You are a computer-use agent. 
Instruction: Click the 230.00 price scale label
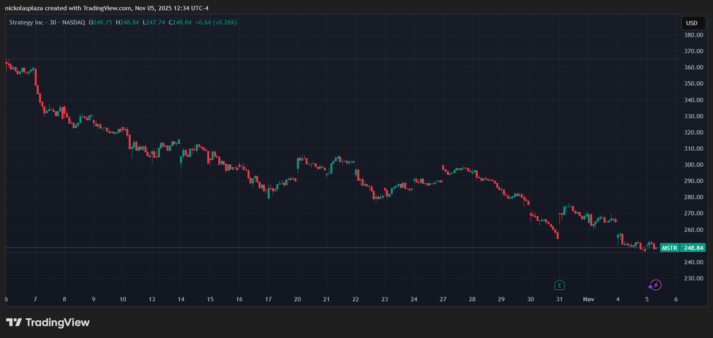coord(693,278)
